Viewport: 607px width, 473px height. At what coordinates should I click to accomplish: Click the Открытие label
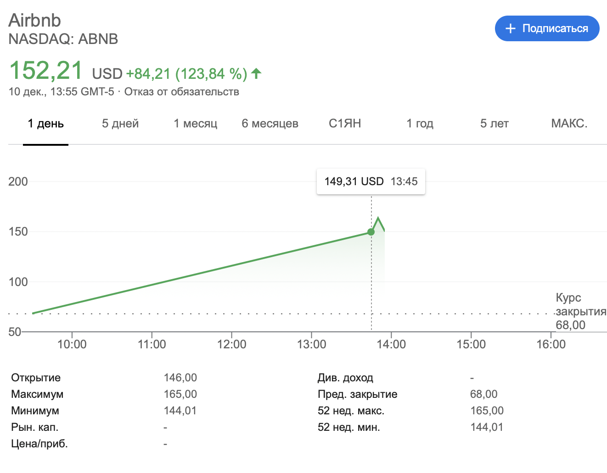tap(36, 378)
